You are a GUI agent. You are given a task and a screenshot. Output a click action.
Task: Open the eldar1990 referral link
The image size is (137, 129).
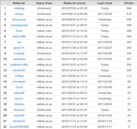(x=19, y=37)
